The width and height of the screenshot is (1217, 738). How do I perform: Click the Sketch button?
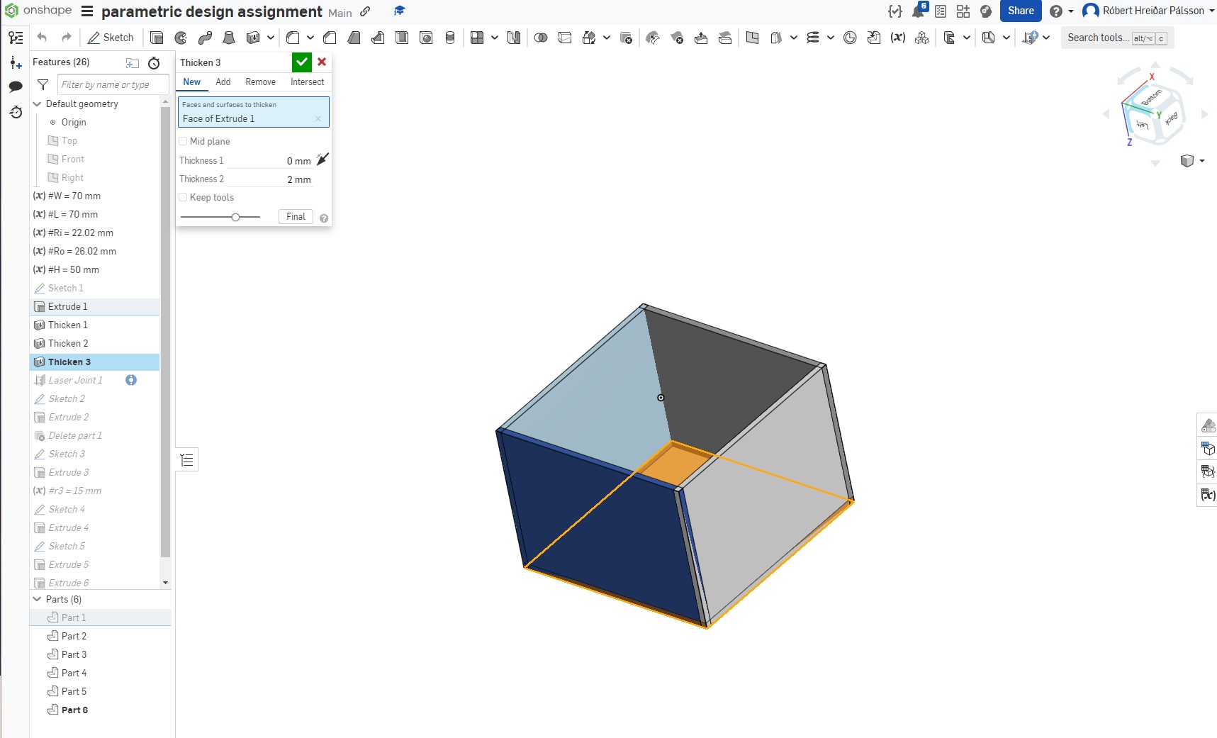111,38
